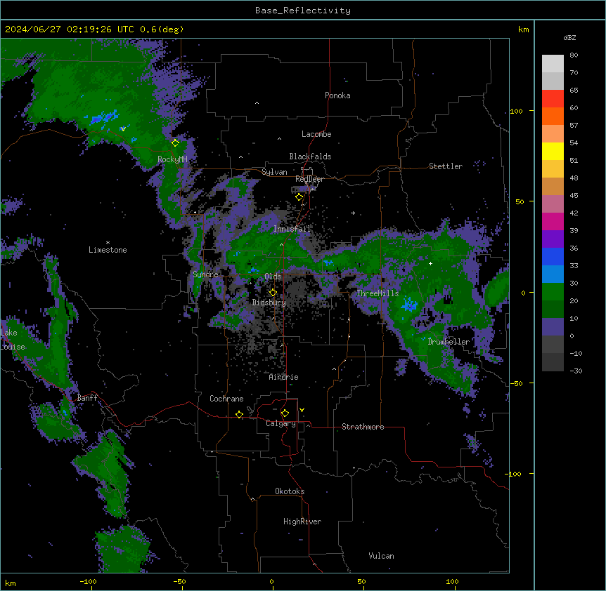Viewport: 606px width, 591px height.
Task: Click the RockyMH label
Action: 172,159
